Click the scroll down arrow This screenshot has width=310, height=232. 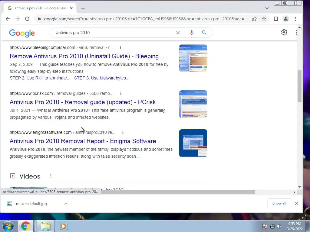tap(299, 187)
